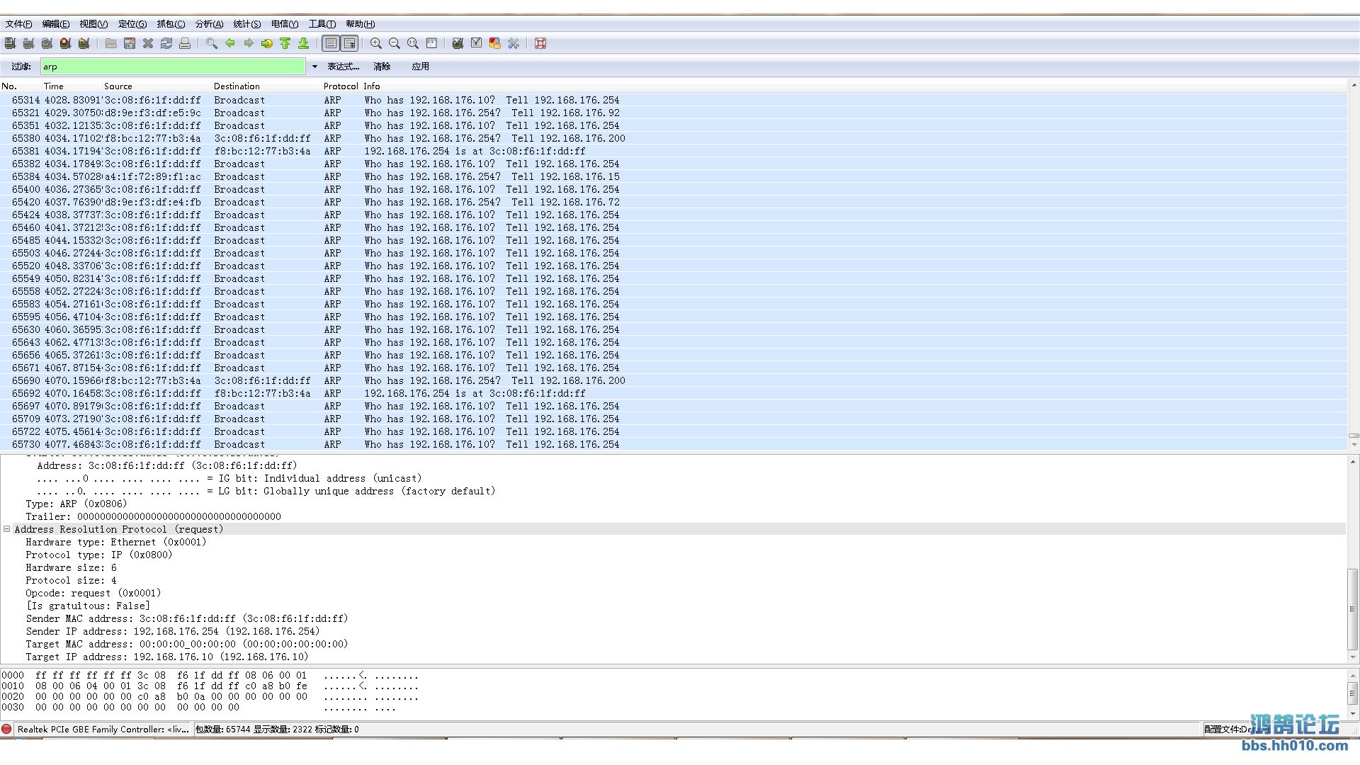Click packet list scrollbar up arrow
Screen dimensions: 1360x765
[1354, 86]
